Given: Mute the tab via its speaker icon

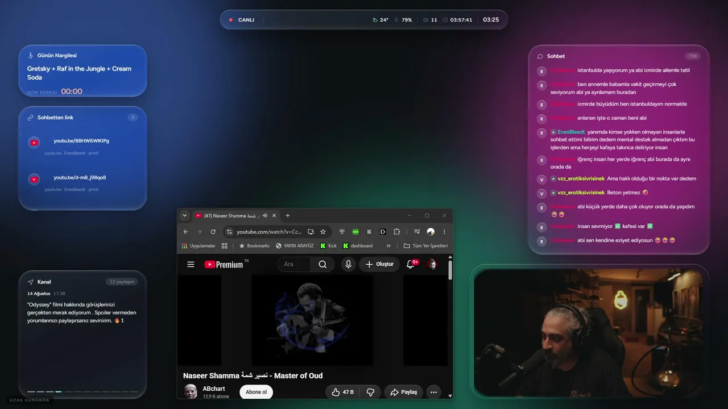Looking at the screenshot, I should coord(265,216).
